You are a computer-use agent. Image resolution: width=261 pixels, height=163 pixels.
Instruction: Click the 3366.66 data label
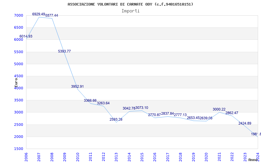90,100
